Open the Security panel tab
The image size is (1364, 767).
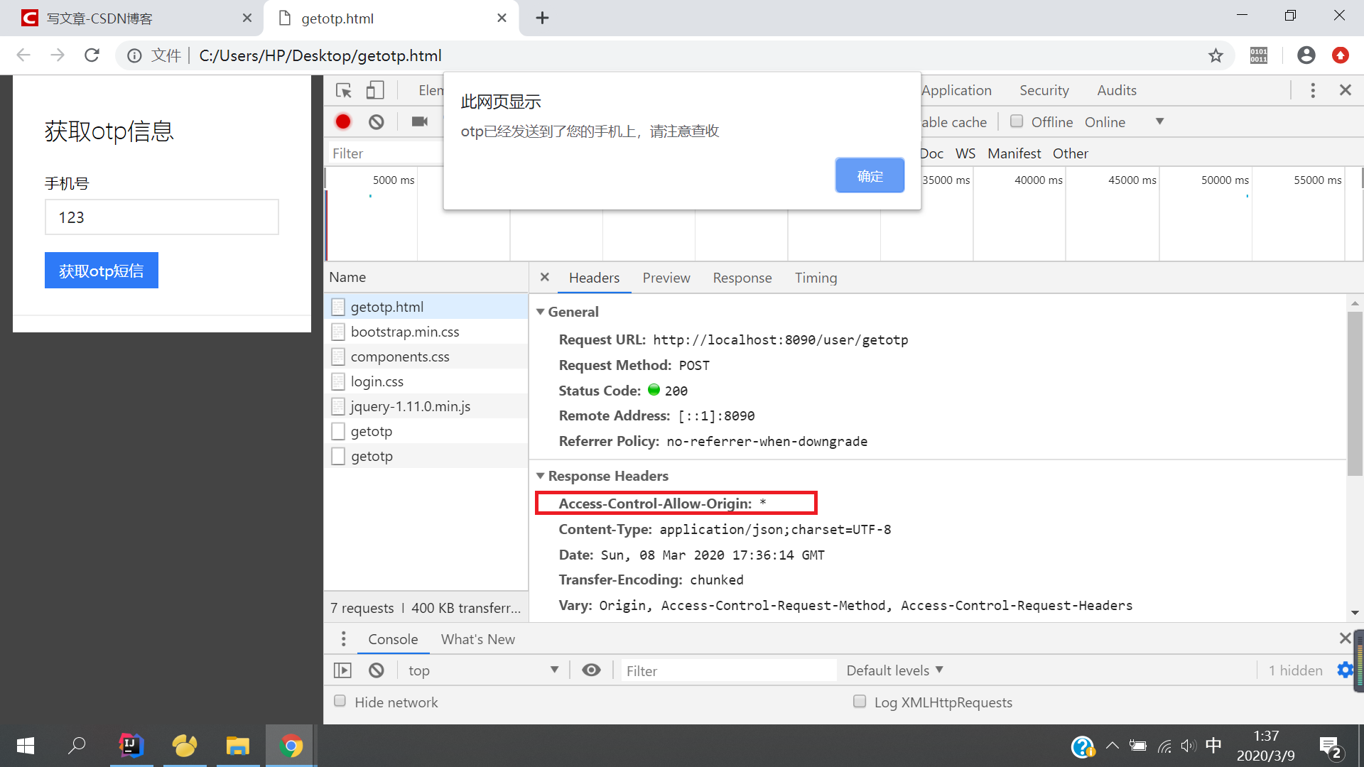coord(1044,90)
